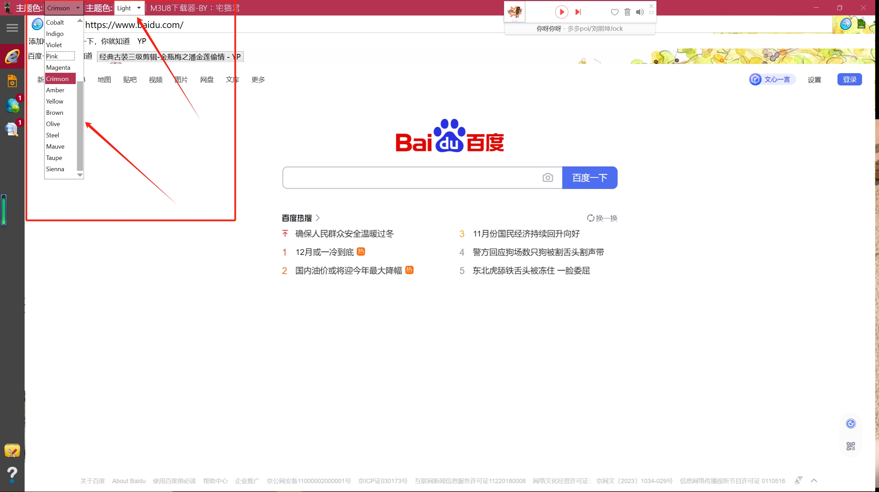The image size is (879, 492).
Task: Skip to next track in music widget
Action: 578,12
